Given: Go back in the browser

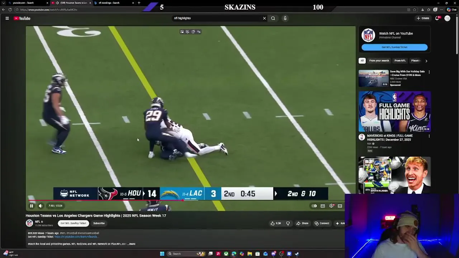Looking at the screenshot, I should [x=4, y=10].
